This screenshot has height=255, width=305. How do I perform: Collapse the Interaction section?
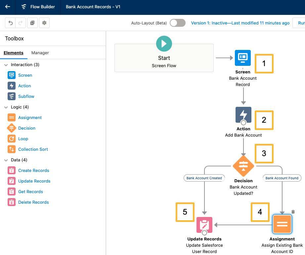[6, 64]
